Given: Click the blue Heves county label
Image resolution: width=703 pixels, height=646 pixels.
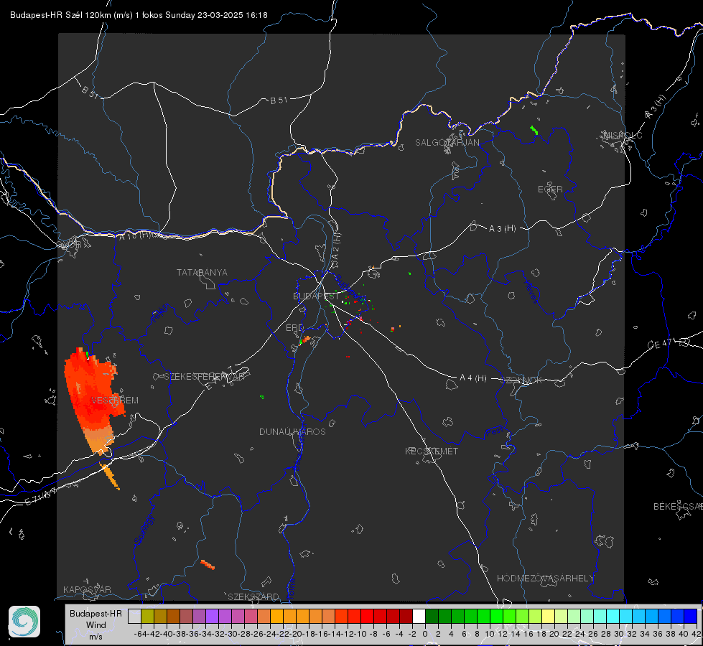Looking at the screenshot, I should coord(531,292).
